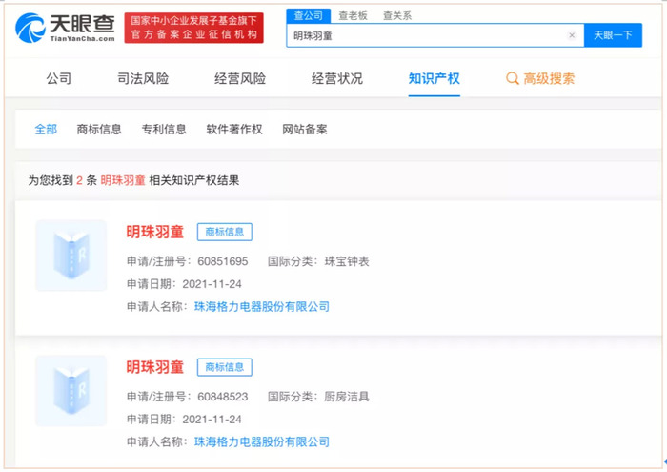The image size is (667, 472).
Task: Open the 经营状况 navigation tab
Action: [x=337, y=78]
